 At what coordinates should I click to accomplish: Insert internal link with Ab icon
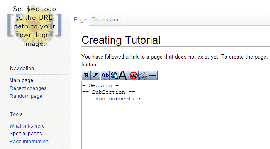pyautogui.click(x=105, y=76)
